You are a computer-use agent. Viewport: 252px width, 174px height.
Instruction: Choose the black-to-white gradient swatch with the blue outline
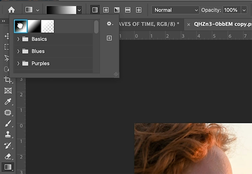pyautogui.click(x=20, y=26)
